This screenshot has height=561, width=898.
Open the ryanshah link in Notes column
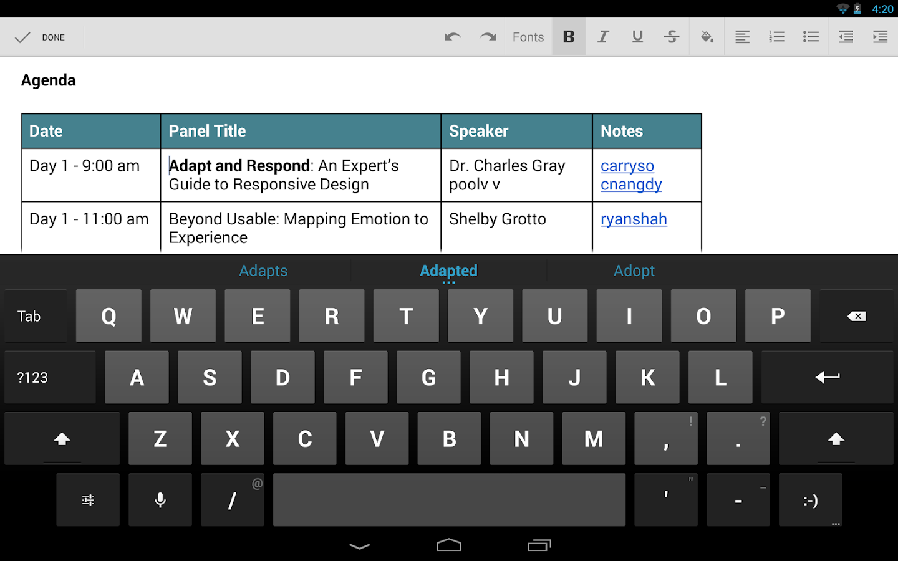tap(634, 219)
